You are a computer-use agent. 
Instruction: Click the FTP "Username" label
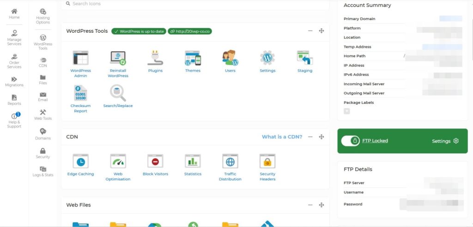(353, 192)
